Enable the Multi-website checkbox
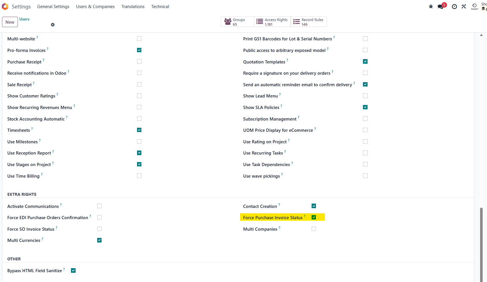 pos(139,39)
